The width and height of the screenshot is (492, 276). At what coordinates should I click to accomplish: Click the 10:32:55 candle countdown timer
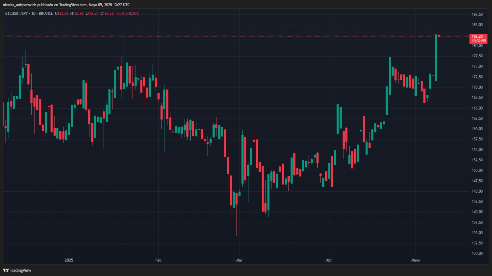click(479, 41)
